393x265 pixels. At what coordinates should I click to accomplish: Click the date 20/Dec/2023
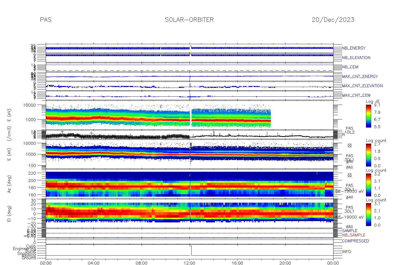click(333, 20)
